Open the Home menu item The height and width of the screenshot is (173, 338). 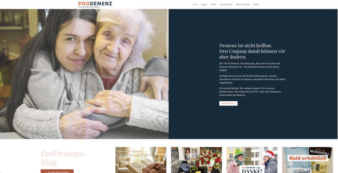195,5
